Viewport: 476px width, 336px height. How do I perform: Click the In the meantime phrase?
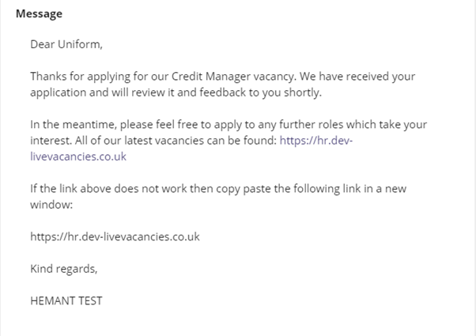point(74,124)
